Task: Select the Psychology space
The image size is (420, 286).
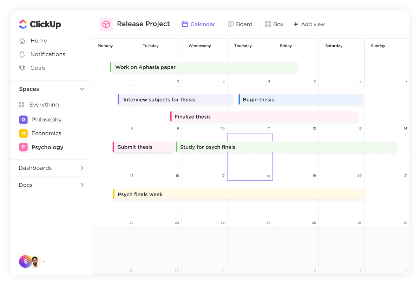Action: 47,147
